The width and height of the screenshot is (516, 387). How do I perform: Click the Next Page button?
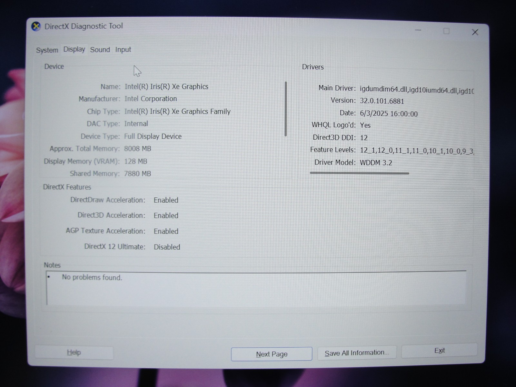coord(272,354)
